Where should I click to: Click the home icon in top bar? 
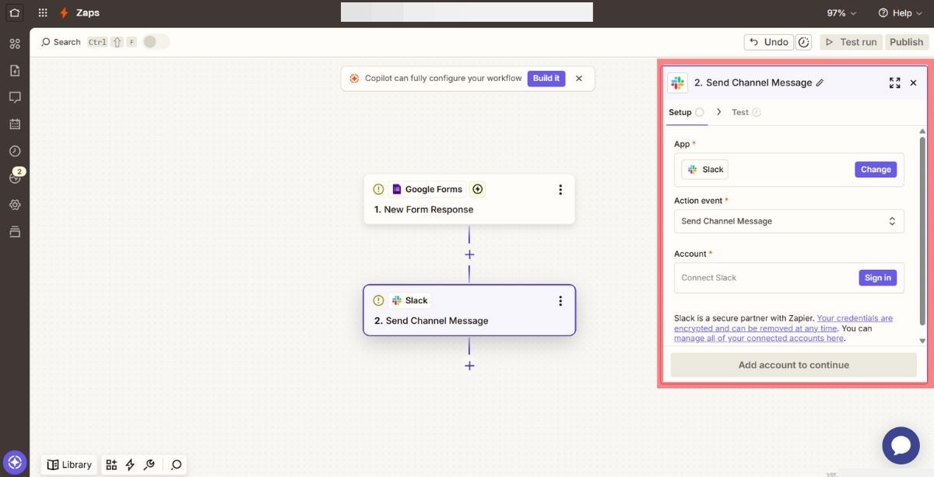coord(14,13)
